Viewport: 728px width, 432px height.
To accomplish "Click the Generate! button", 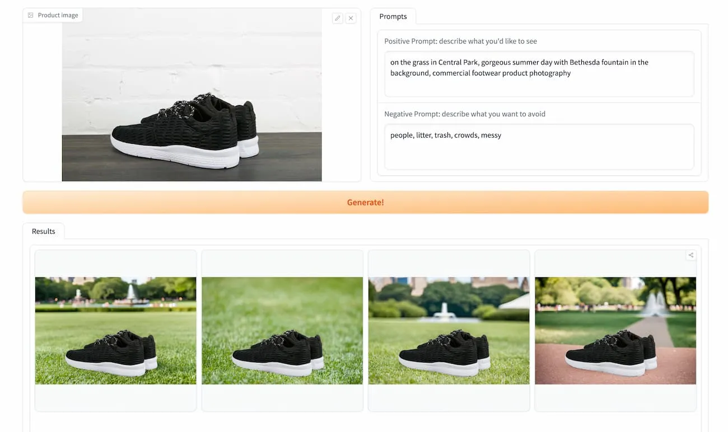I will 366,202.
